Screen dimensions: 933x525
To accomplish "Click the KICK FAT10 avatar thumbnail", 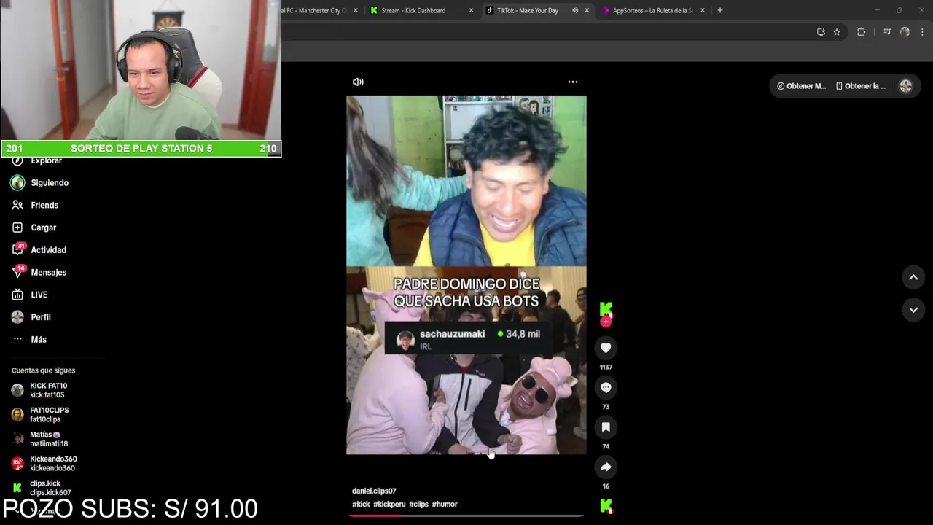I will coord(17,390).
